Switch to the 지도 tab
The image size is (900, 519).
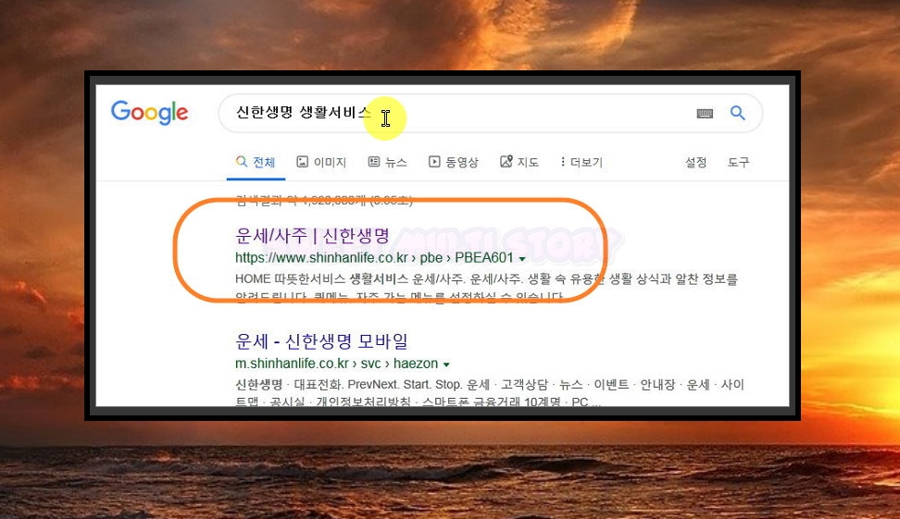click(519, 162)
